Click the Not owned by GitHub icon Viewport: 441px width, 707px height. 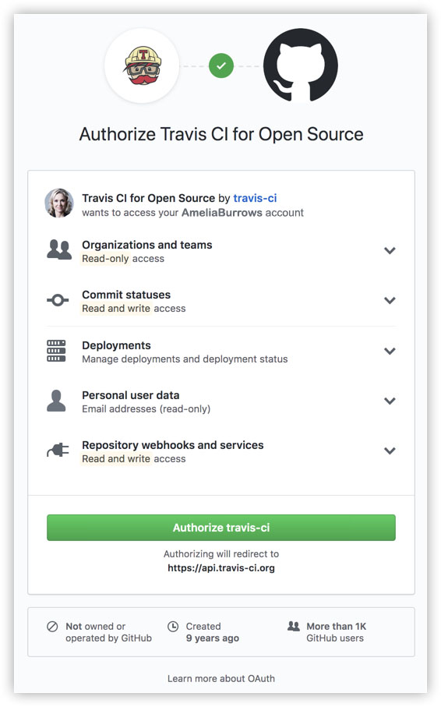[52, 626]
